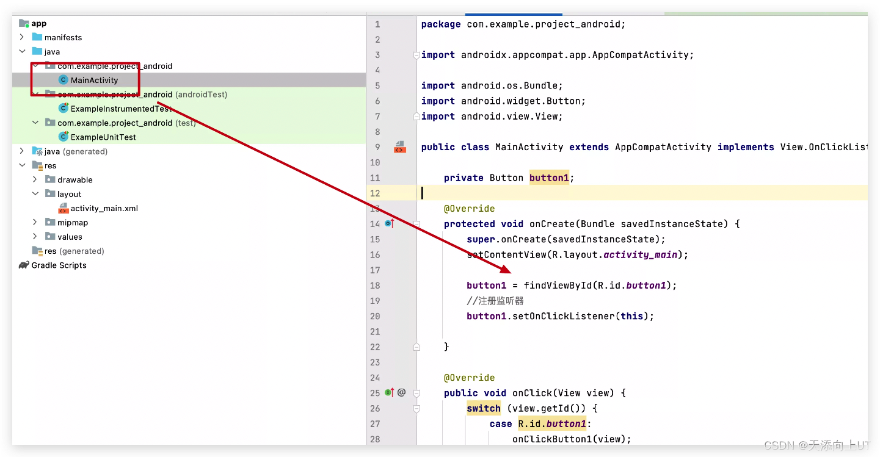This screenshot has width=880, height=457.
Task: Select com.example.project_android (test) package label
Action: pyautogui.click(x=126, y=123)
